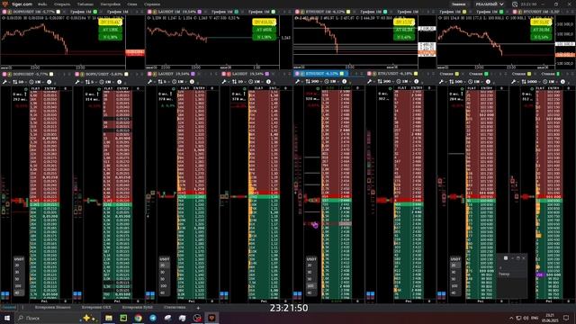Expand compression dropdown '5' in the -5,83% order book
This screenshot has height=324, width=576.
tap(91, 82)
